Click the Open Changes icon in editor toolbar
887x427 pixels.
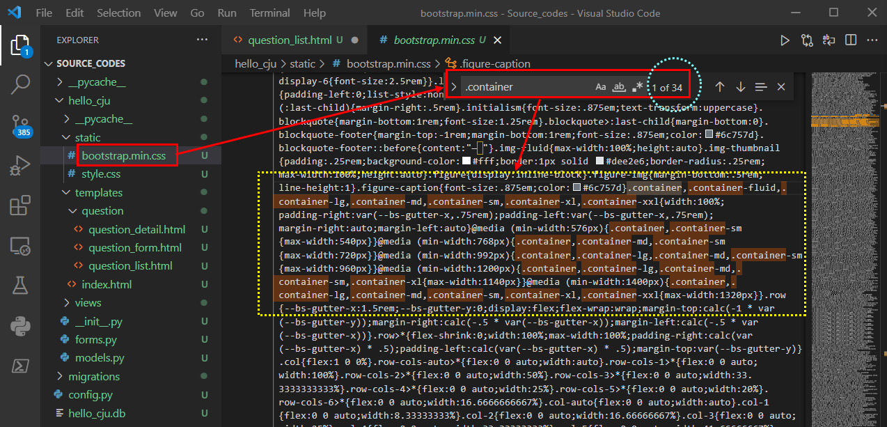tap(807, 40)
